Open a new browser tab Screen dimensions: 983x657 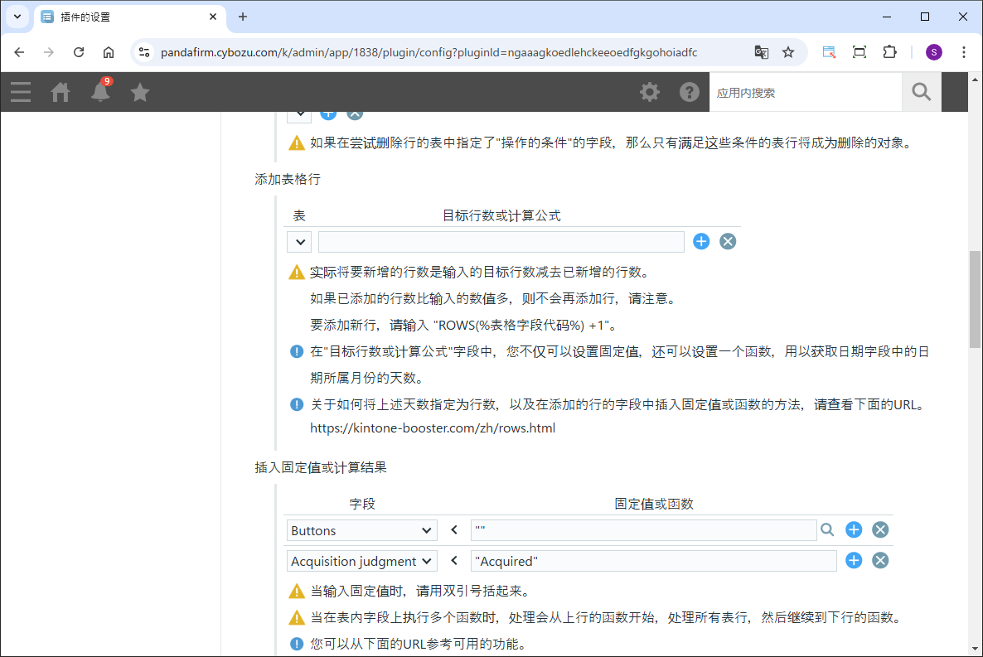tap(243, 17)
